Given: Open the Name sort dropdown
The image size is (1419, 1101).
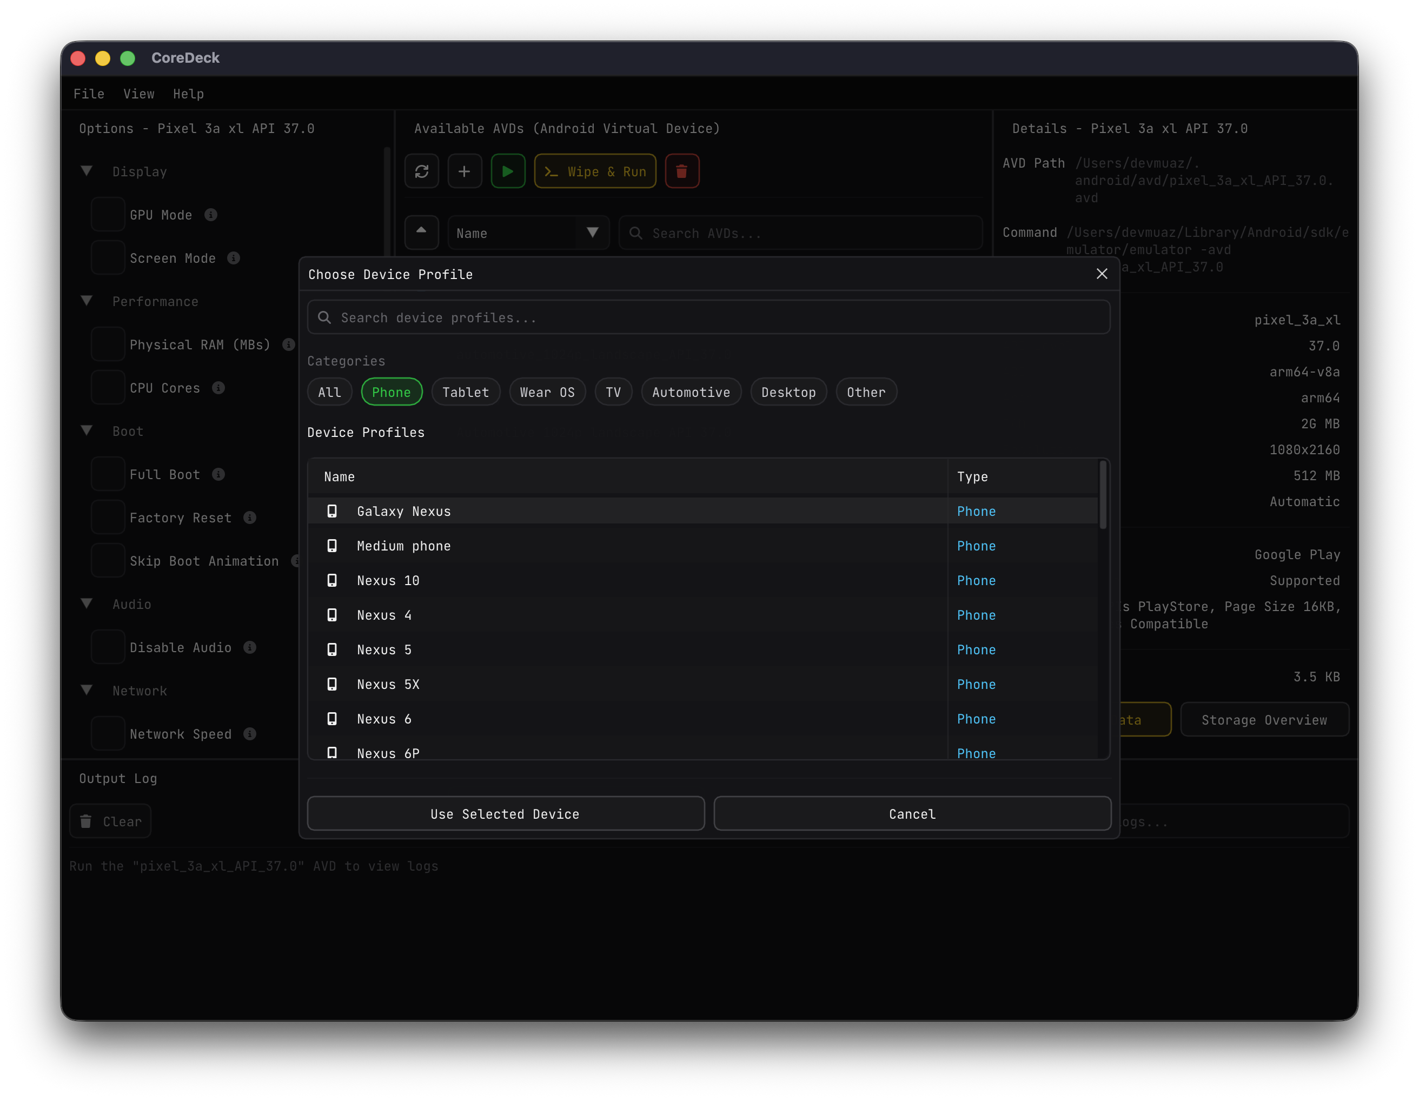Looking at the screenshot, I should 529,233.
